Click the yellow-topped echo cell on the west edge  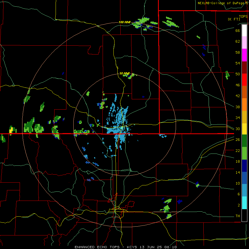pyautogui.click(x=11, y=130)
